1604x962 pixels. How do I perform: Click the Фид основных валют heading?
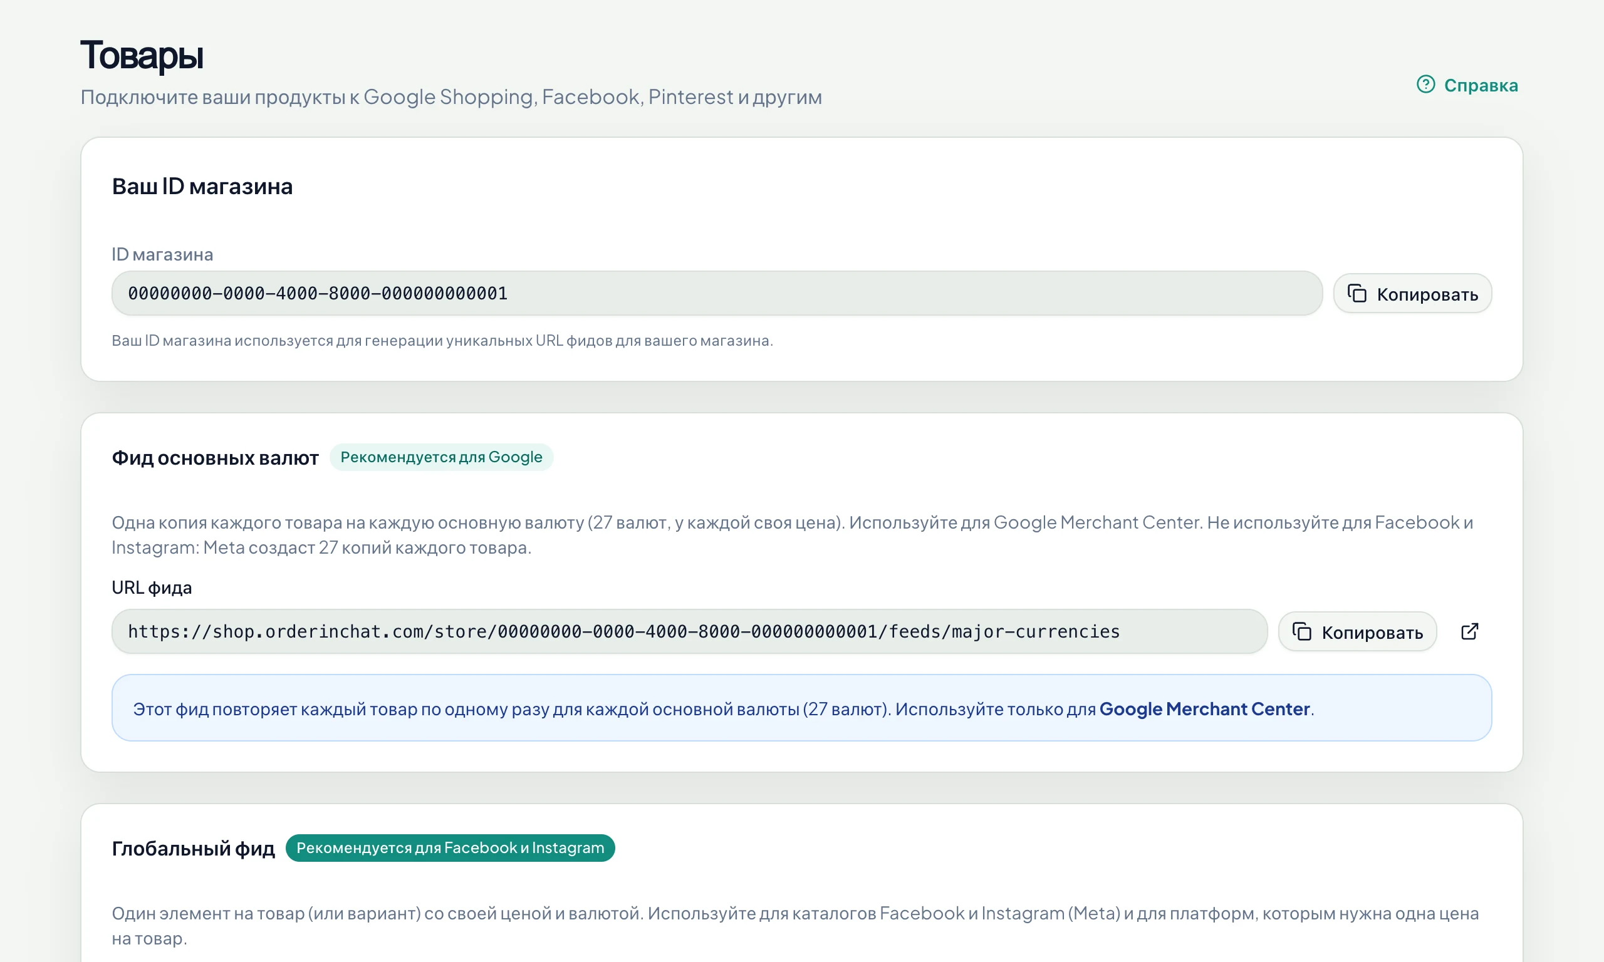tap(216, 458)
